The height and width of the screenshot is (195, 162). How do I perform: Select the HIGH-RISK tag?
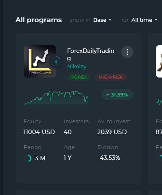111,77
